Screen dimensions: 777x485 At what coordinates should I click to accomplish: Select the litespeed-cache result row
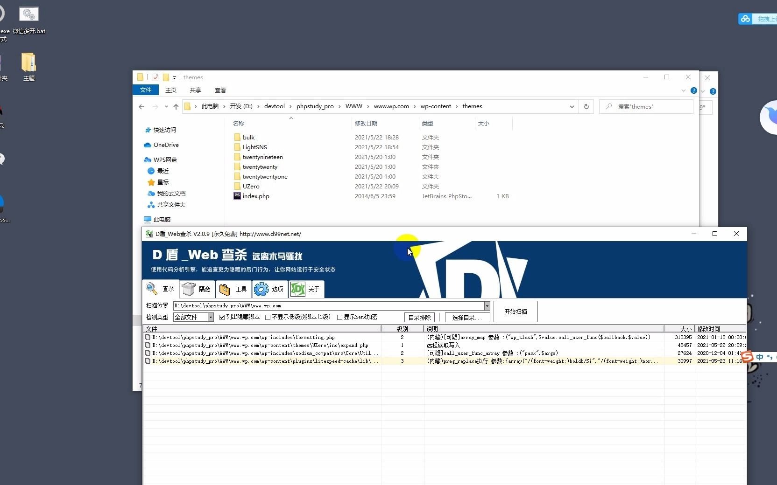click(x=445, y=361)
